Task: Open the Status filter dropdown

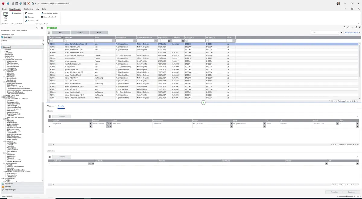Action: pyautogui.click(x=113, y=41)
